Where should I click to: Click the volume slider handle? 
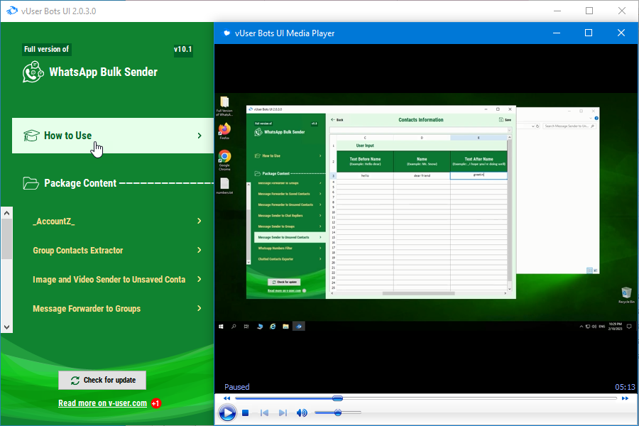point(338,413)
